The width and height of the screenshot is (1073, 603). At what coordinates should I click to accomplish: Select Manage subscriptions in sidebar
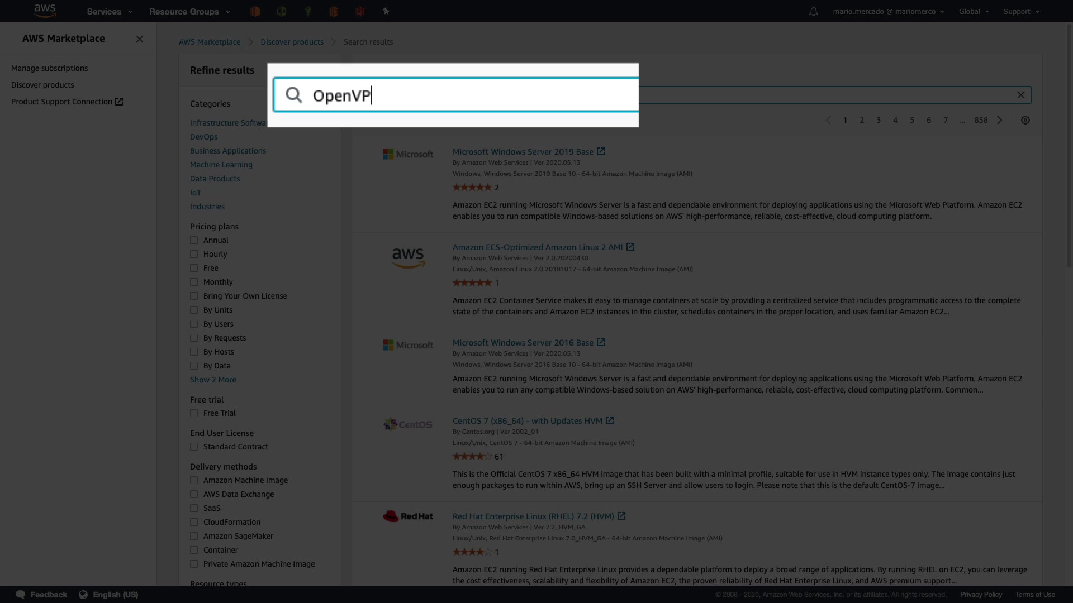49,68
